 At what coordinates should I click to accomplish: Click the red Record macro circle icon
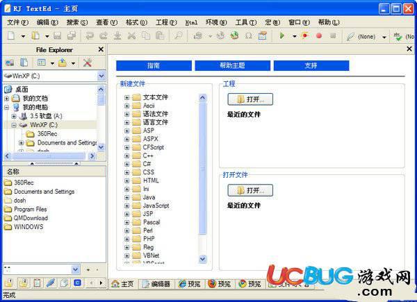coord(319,35)
